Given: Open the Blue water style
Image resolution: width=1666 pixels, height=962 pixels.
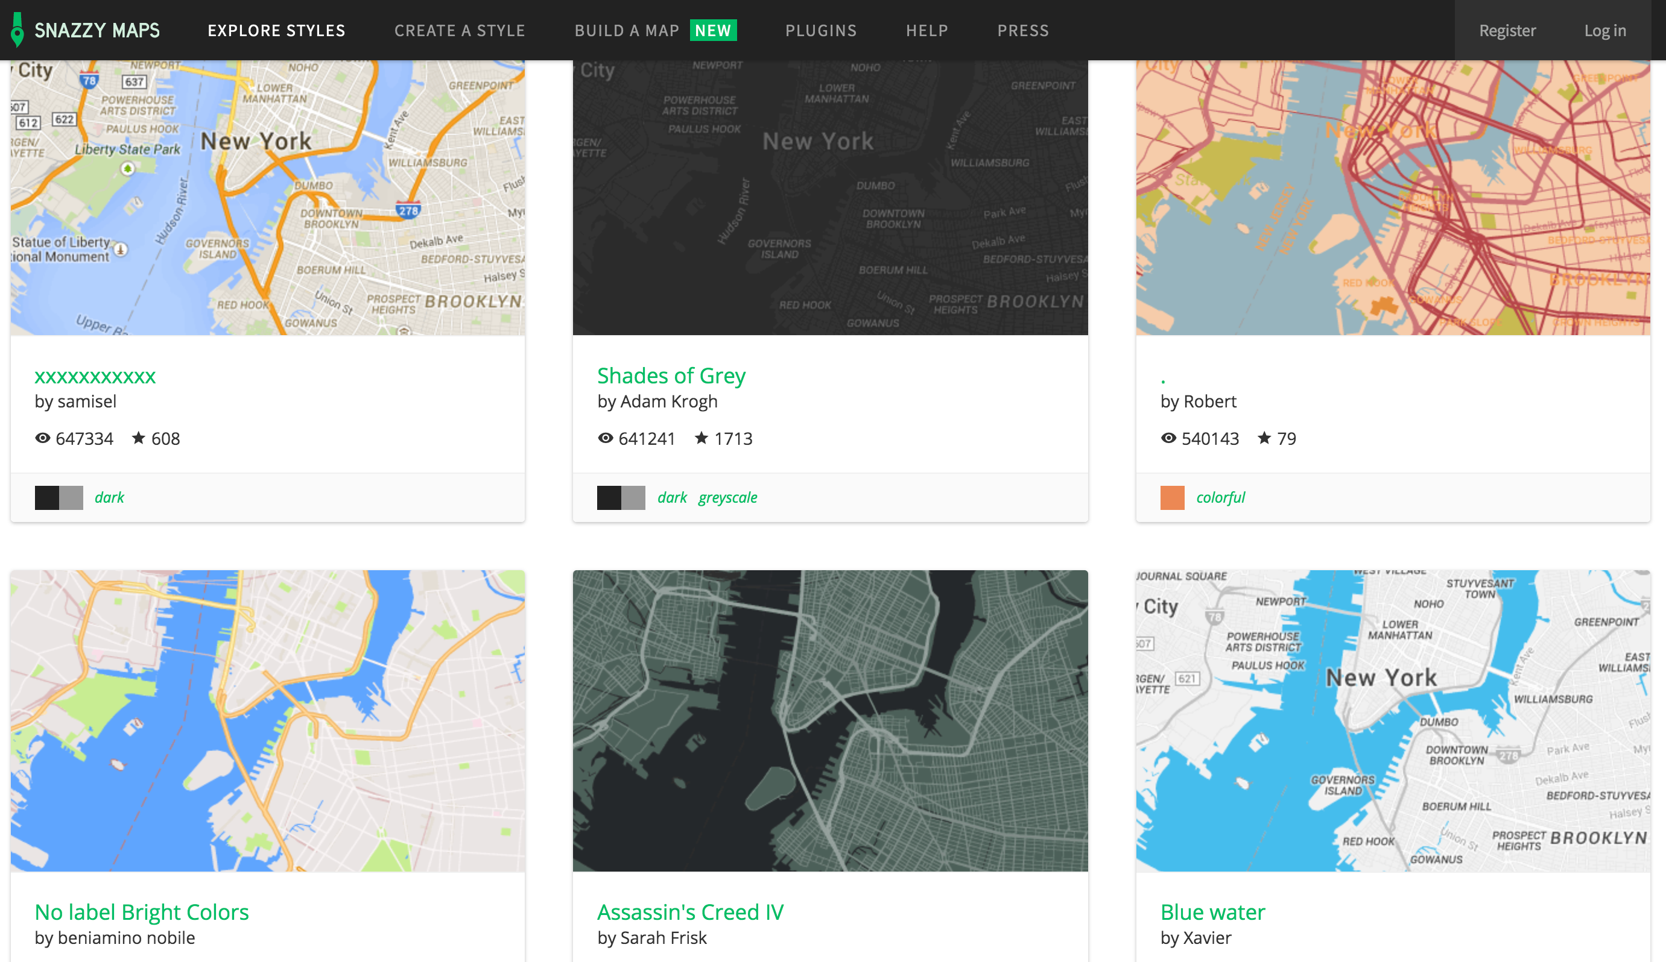Looking at the screenshot, I should click(1212, 912).
